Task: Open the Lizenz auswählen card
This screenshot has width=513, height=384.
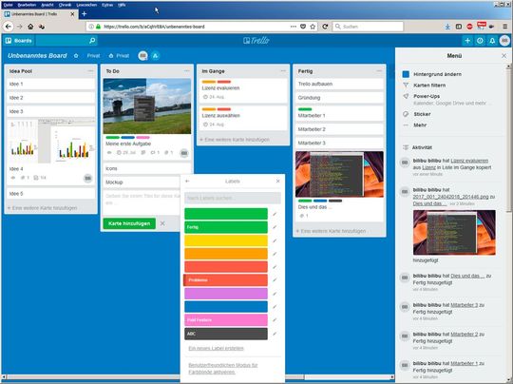Action: click(243, 118)
